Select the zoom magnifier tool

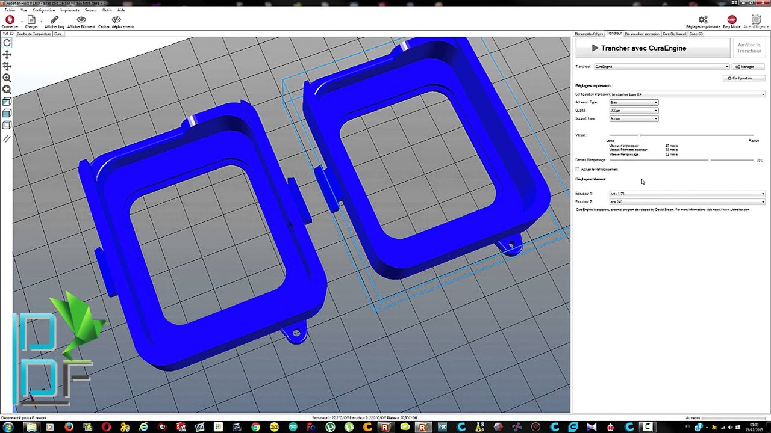[x=7, y=78]
